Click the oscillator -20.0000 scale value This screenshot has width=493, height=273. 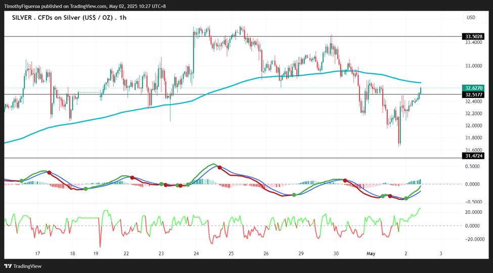474,239
